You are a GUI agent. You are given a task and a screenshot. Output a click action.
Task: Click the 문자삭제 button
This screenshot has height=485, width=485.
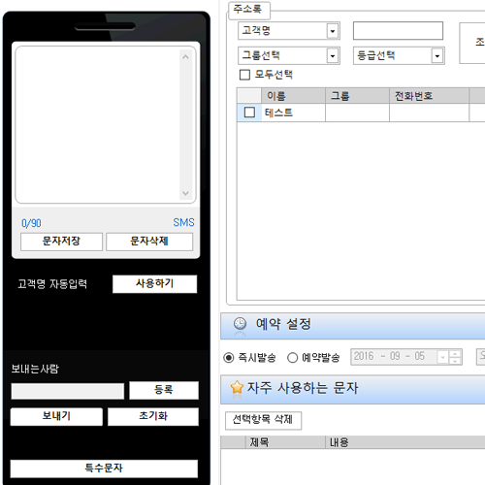[x=149, y=242]
